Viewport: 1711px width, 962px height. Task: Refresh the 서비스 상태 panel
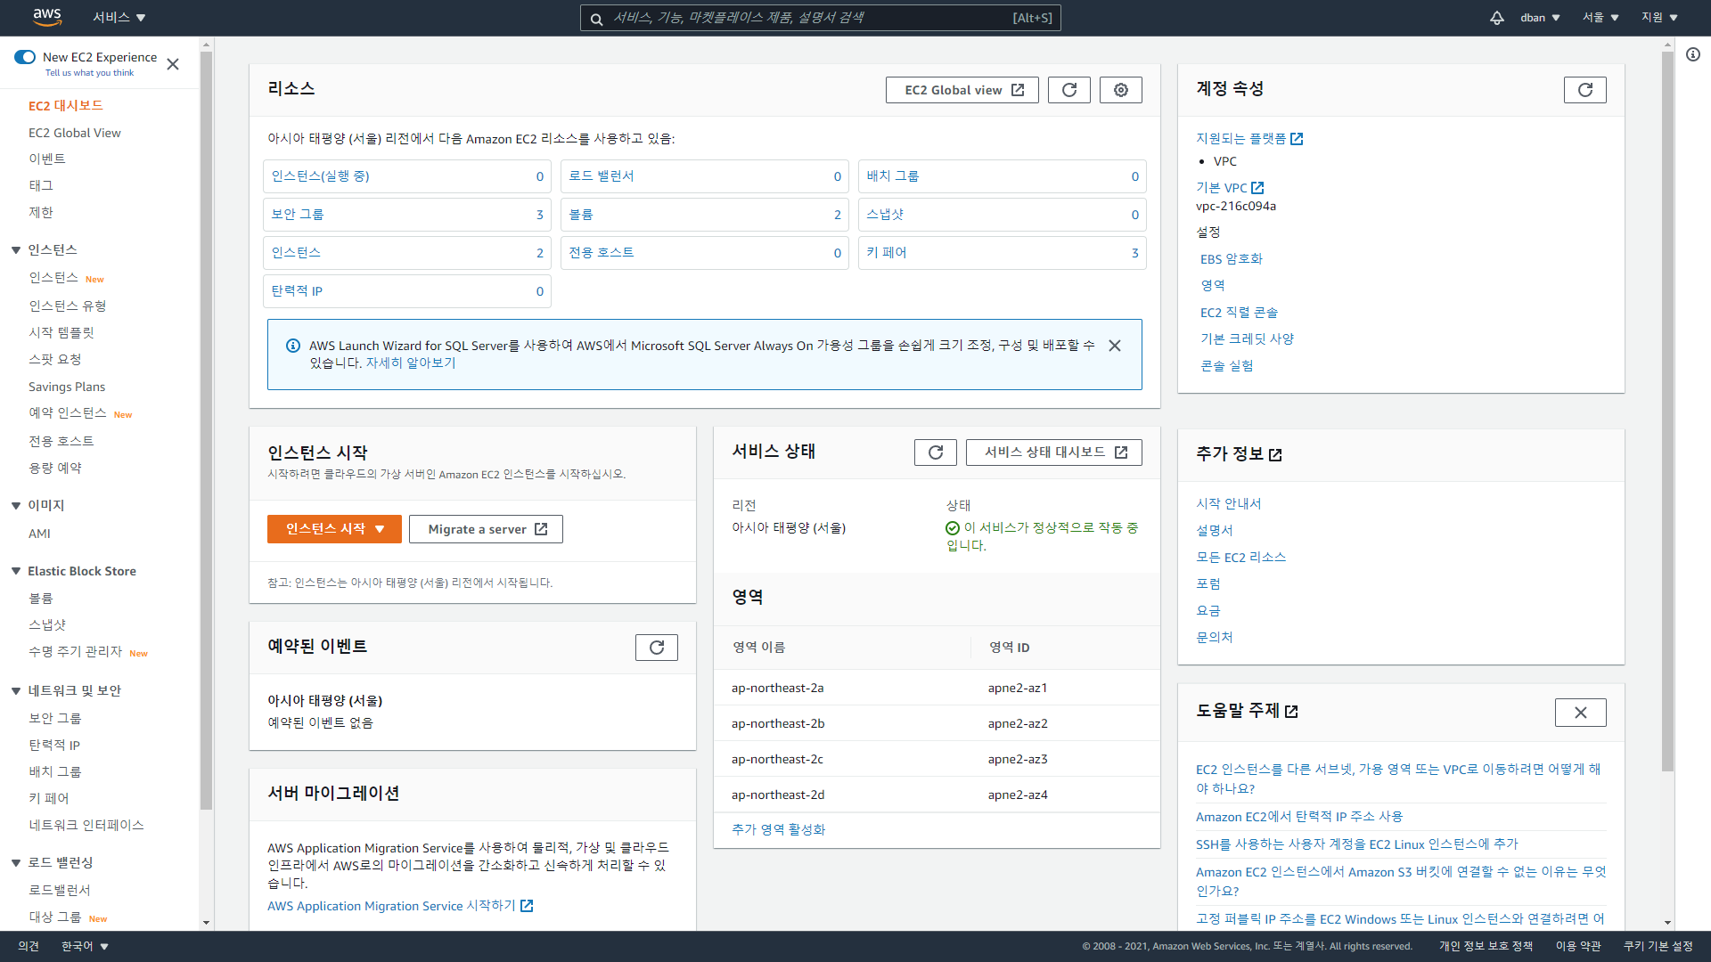[x=935, y=452]
